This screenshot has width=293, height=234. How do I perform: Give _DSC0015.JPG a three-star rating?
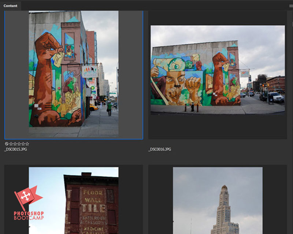point(19,144)
